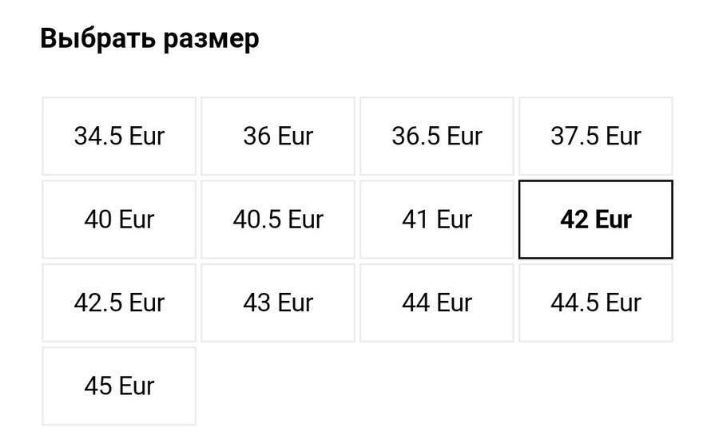Select size 44.5 Eur
715x439 pixels.
[596, 303]
